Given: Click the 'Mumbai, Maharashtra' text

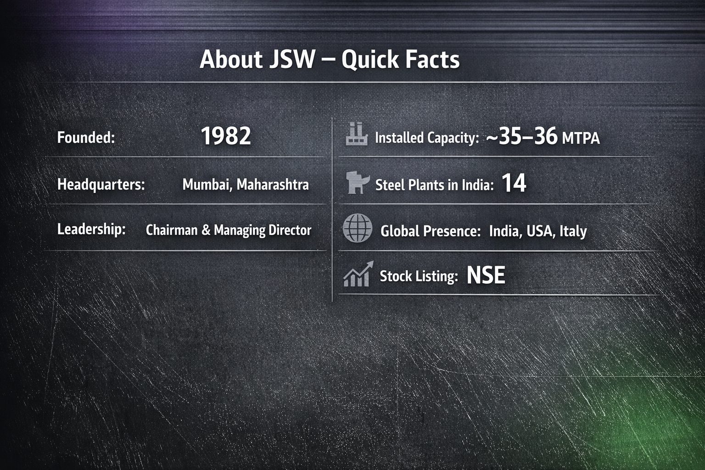Looking at the screenshot, I should pyautogui.click(x=245, y=185).
